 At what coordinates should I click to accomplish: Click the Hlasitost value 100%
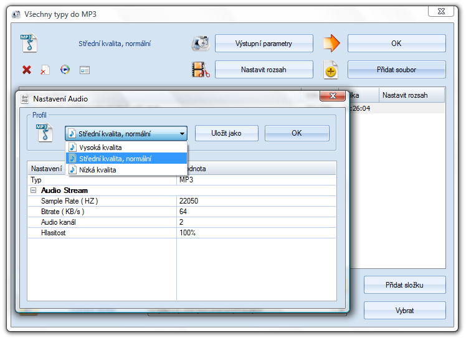[x=188, y=233]
